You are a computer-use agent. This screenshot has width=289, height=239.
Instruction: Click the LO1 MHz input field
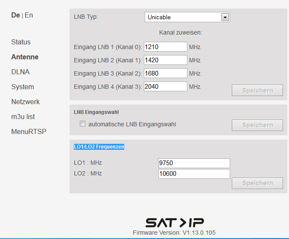[194, 163]
